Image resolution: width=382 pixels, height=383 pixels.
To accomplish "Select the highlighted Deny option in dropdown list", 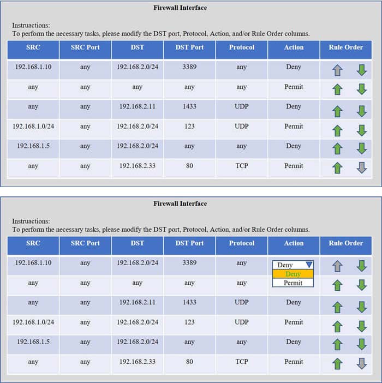I will click(x=293, y=274).
